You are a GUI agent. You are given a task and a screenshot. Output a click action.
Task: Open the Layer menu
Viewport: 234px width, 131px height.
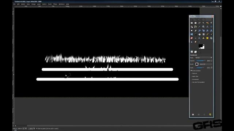(x=39, y=4)
